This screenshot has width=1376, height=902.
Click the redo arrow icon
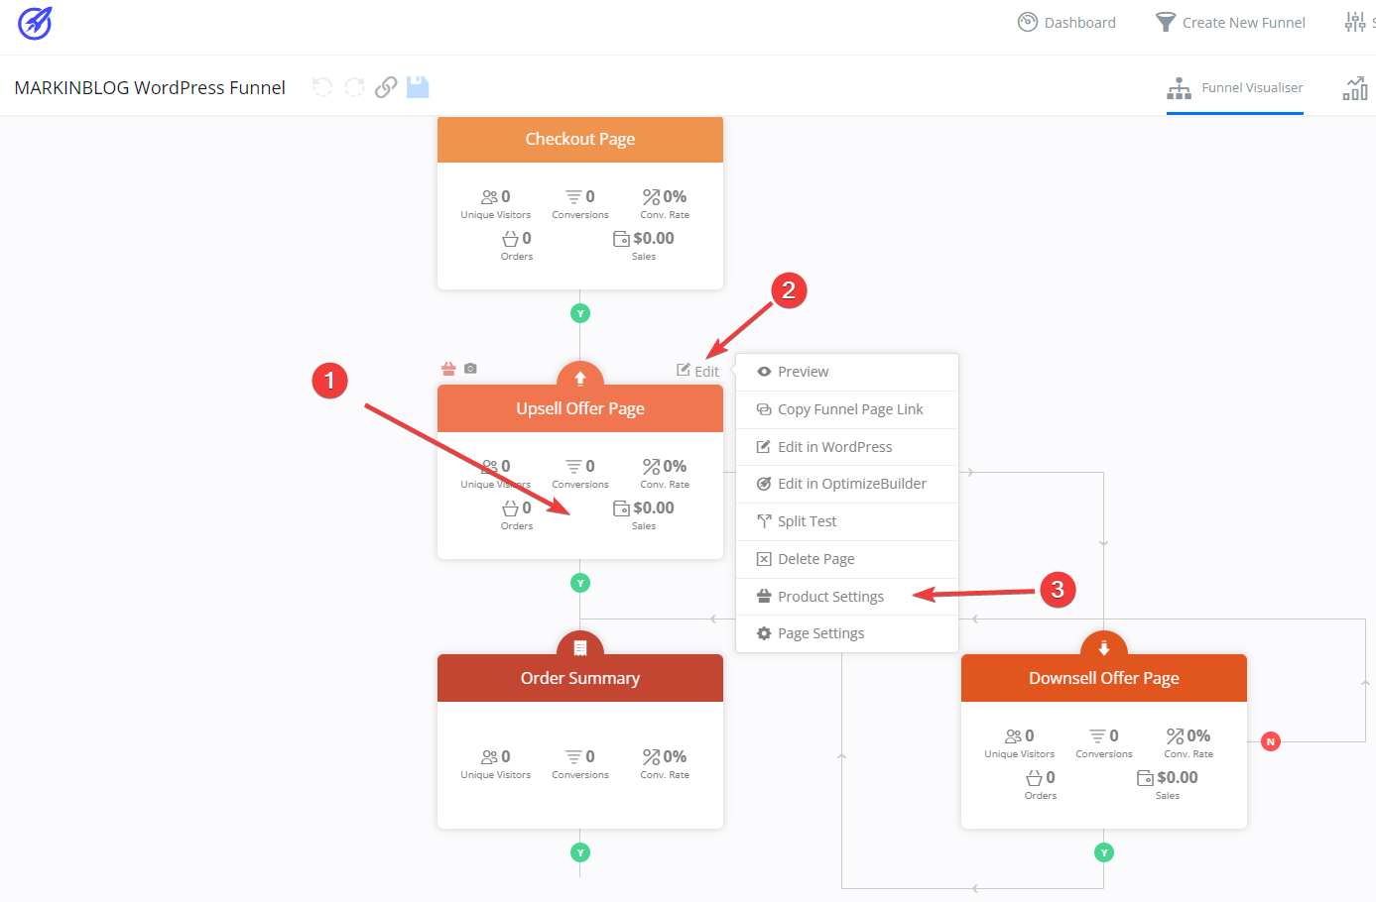tap(354, 87)
